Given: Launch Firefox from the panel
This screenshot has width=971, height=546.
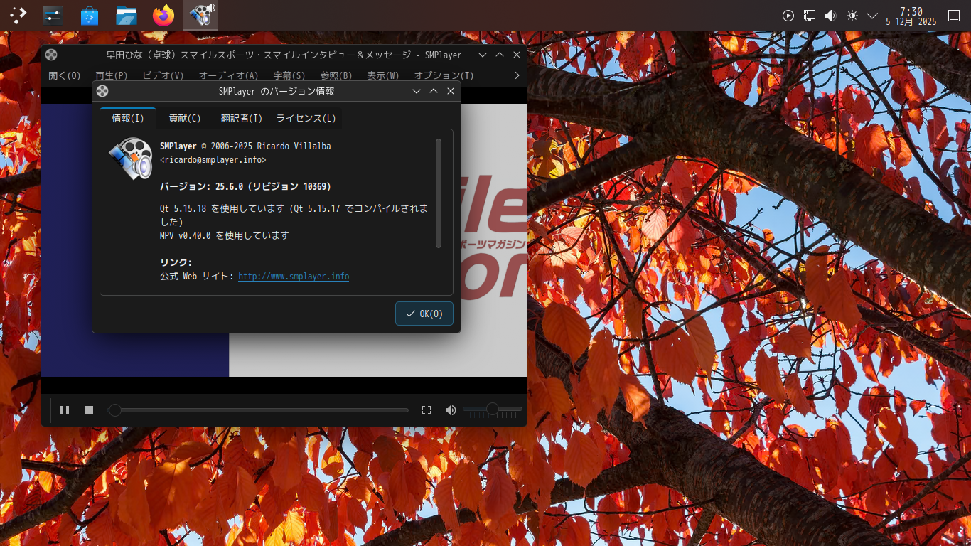Looking at the screenshot, I should (163, 16).
